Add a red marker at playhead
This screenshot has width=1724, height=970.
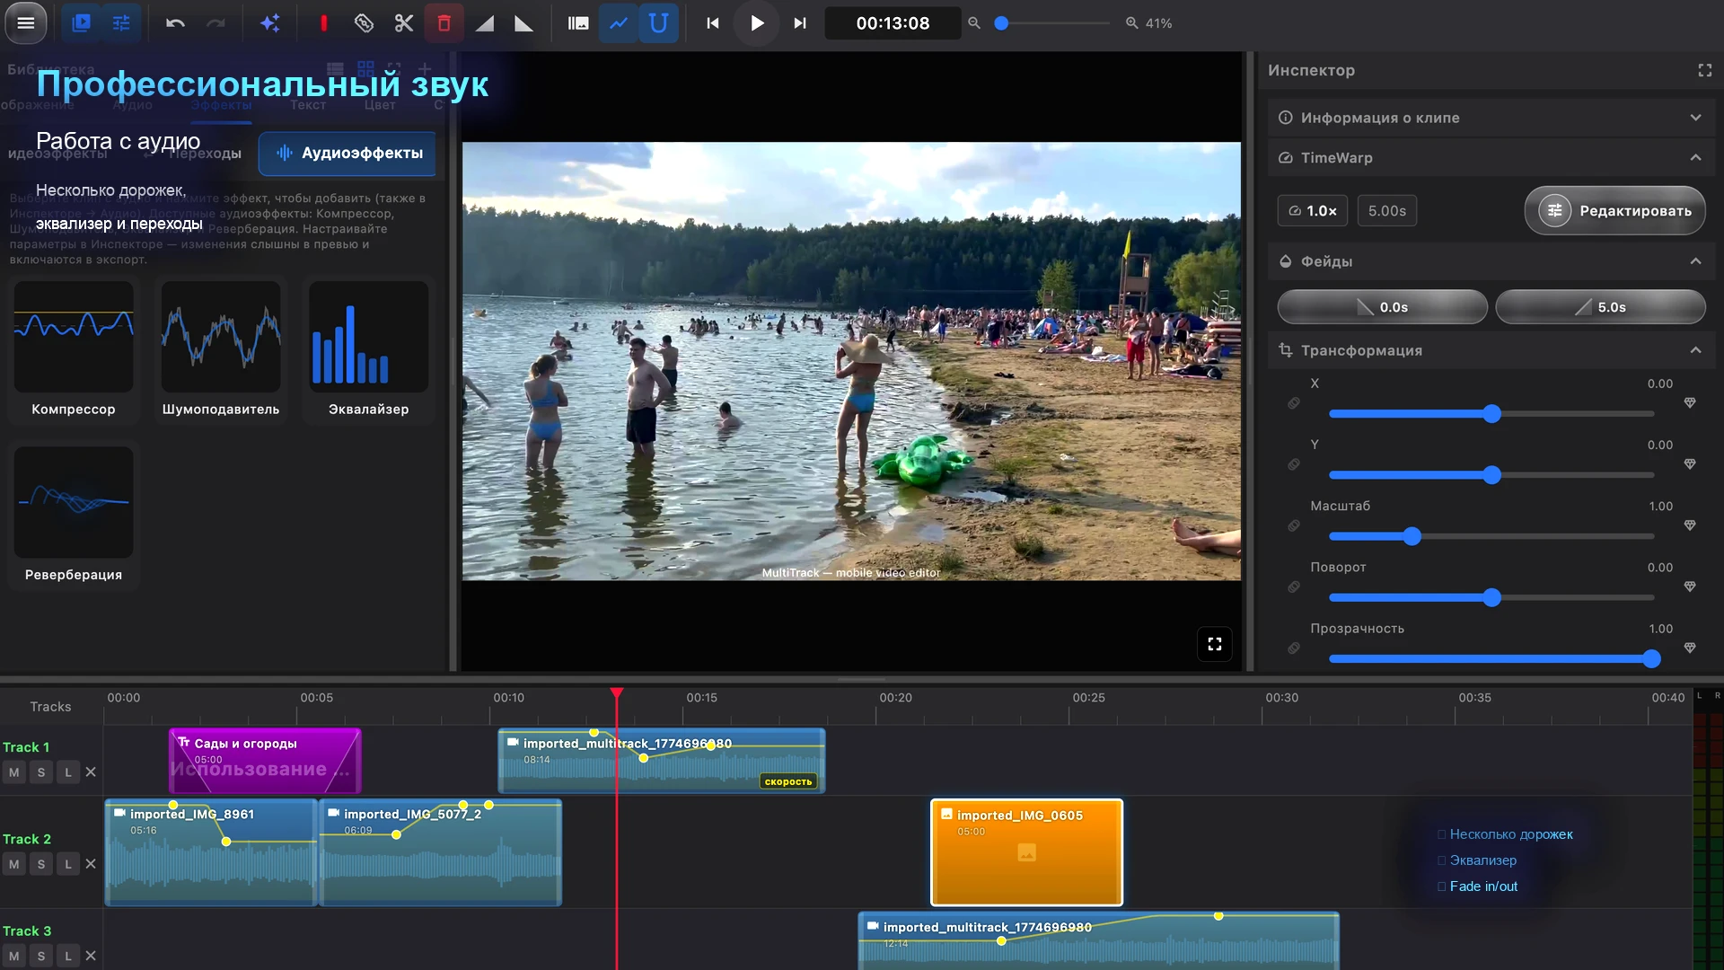(324, 23)
